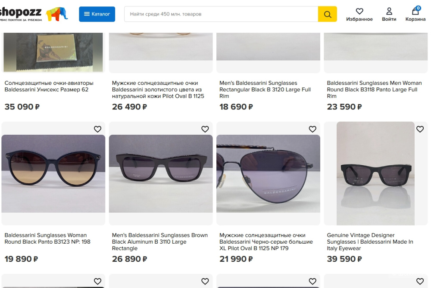Click the 21 990 ₽ price
The width and height of the screenshot is (431, 288).
coord(236,259)
